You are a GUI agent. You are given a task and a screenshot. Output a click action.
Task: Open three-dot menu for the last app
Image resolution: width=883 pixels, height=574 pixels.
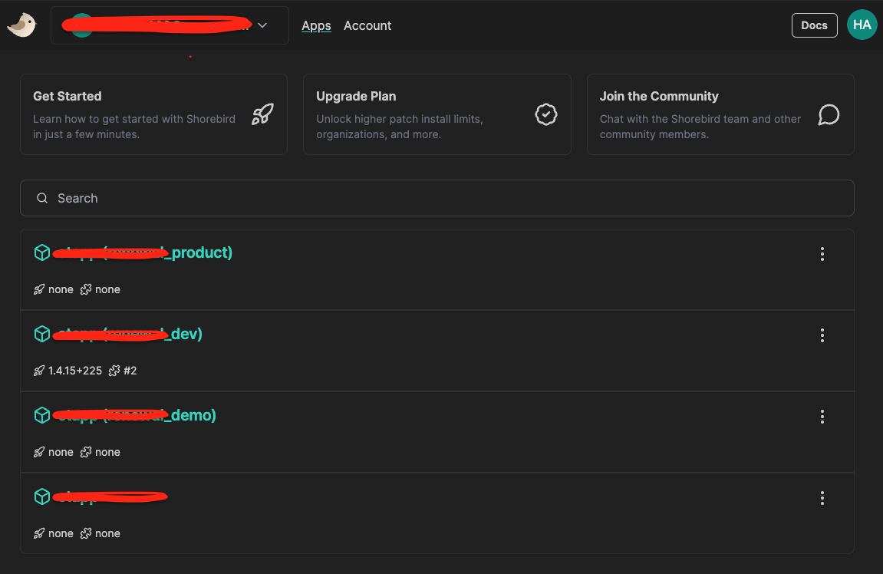822,498
